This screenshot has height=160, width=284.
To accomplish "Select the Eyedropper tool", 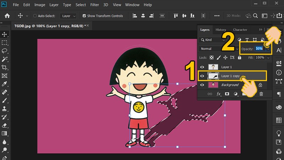I will [x=4, y=84].
